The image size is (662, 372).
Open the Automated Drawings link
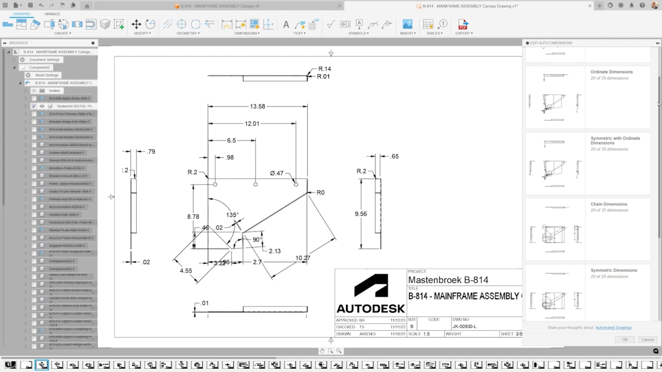coord(613,328)
